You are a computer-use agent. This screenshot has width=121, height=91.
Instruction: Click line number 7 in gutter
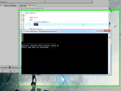(x=21, y=22)
